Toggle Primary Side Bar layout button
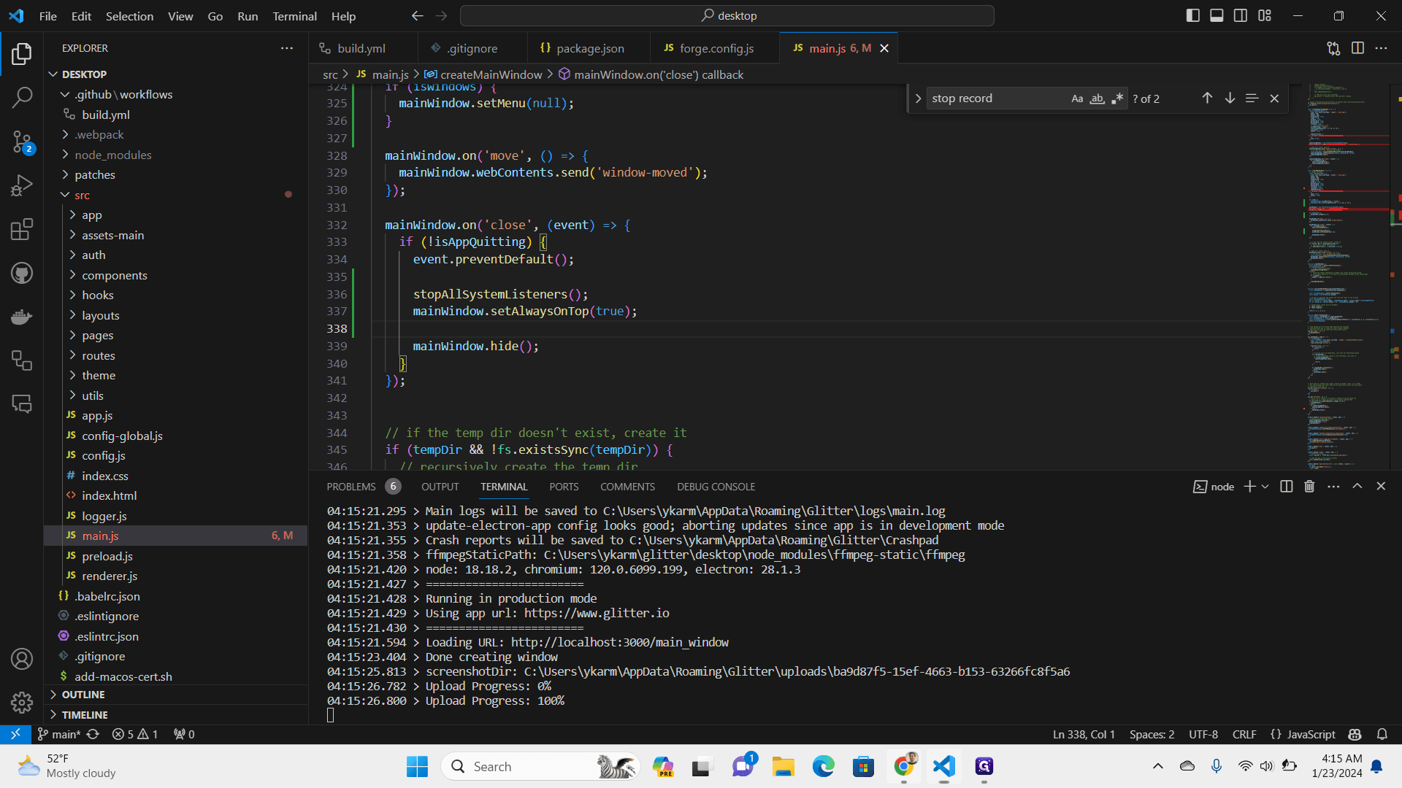The image size is (1402, 788). click(x=1193, y=15)
